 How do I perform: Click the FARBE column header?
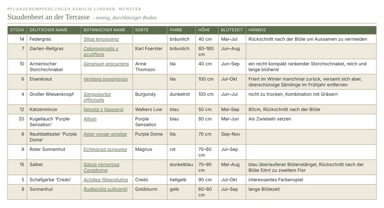click(x=181, y=30)
